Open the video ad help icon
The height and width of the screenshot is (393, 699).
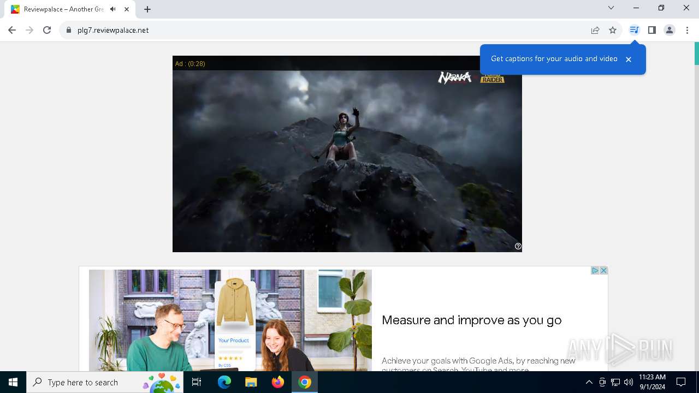[x=518, y=246]
